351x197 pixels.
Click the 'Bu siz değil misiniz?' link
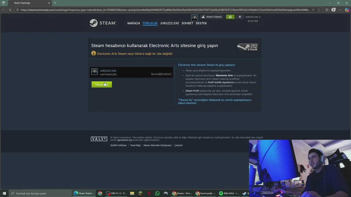pos(161,74)
